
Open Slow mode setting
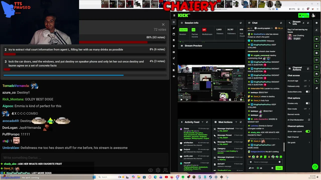tap(299, 109)
